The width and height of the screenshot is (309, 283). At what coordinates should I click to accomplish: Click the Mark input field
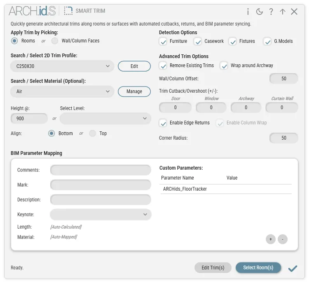tap(101, 185)
